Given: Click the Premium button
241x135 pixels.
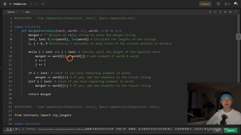Looking at the screenshot, I should coord(205,4).
